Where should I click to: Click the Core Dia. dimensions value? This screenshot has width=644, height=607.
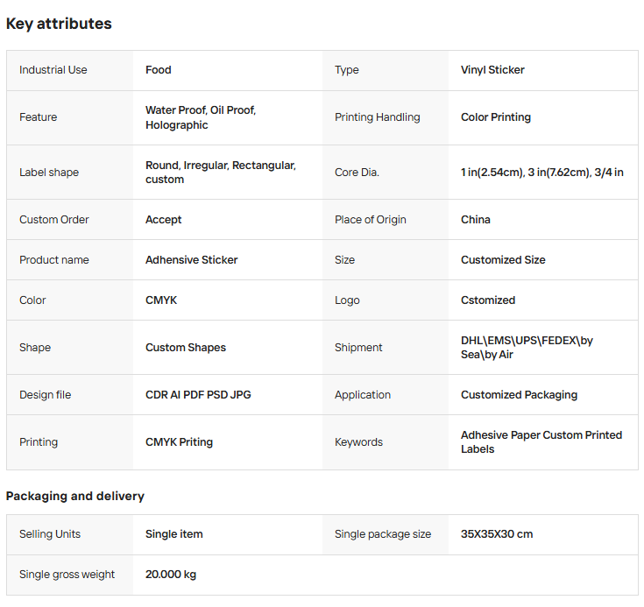pos(541,173)
